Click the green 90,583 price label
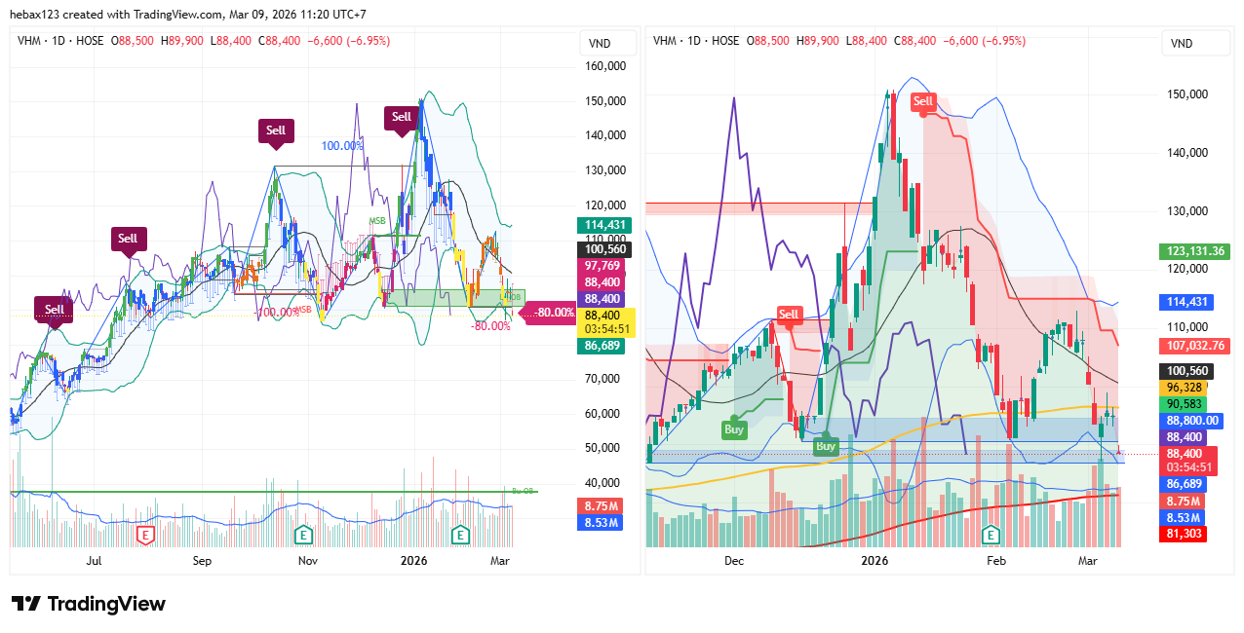The image size is (1244, 633). tap(1184, 403)
